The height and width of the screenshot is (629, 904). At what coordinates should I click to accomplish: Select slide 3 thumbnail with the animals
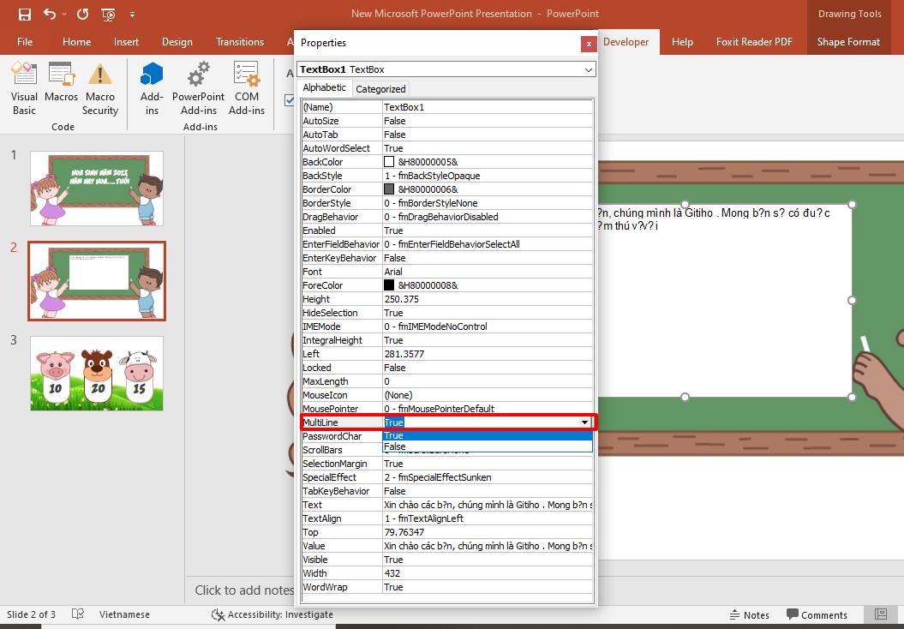pyautogui.click(x=96, y=374)
